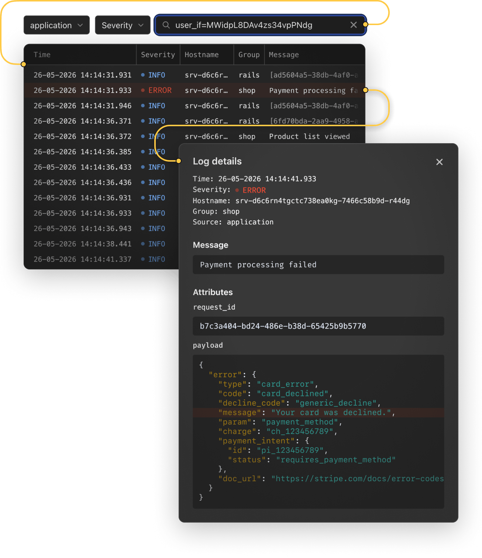Select log row at 14:14:31.946

point(194,106)
